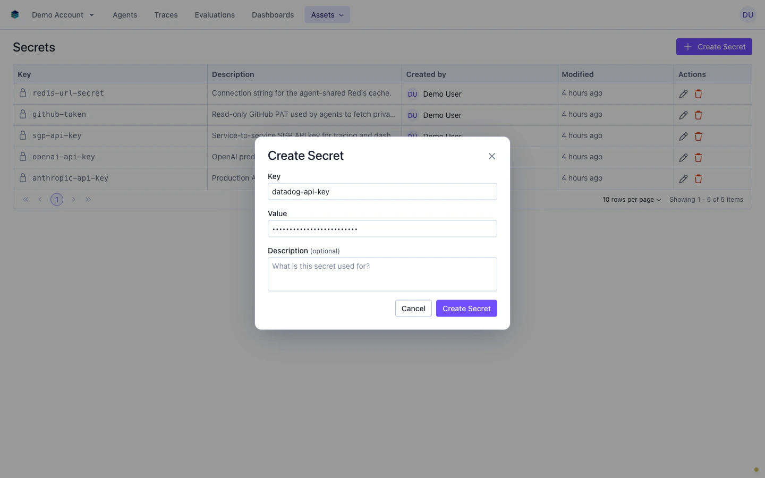This screenshot has height=478, width=765.
Task: Close the Create Secret dialog with X
Action: (492, 156)
